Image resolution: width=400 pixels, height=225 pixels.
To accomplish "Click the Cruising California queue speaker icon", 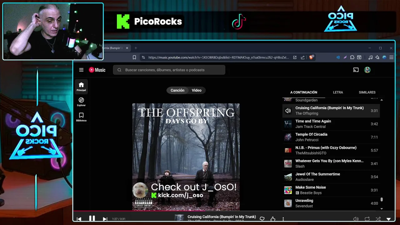I will pyautogui.click(x=288, y=111).
